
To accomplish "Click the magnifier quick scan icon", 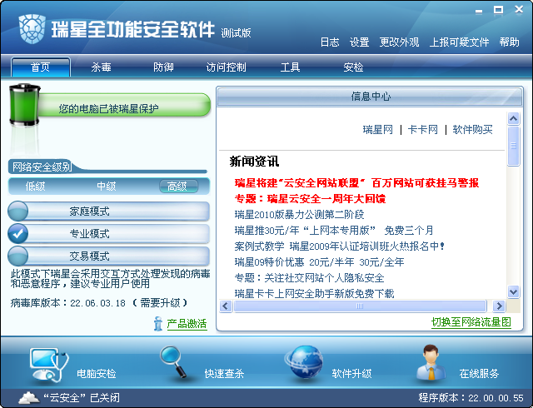I will click(x=174, y=362).
